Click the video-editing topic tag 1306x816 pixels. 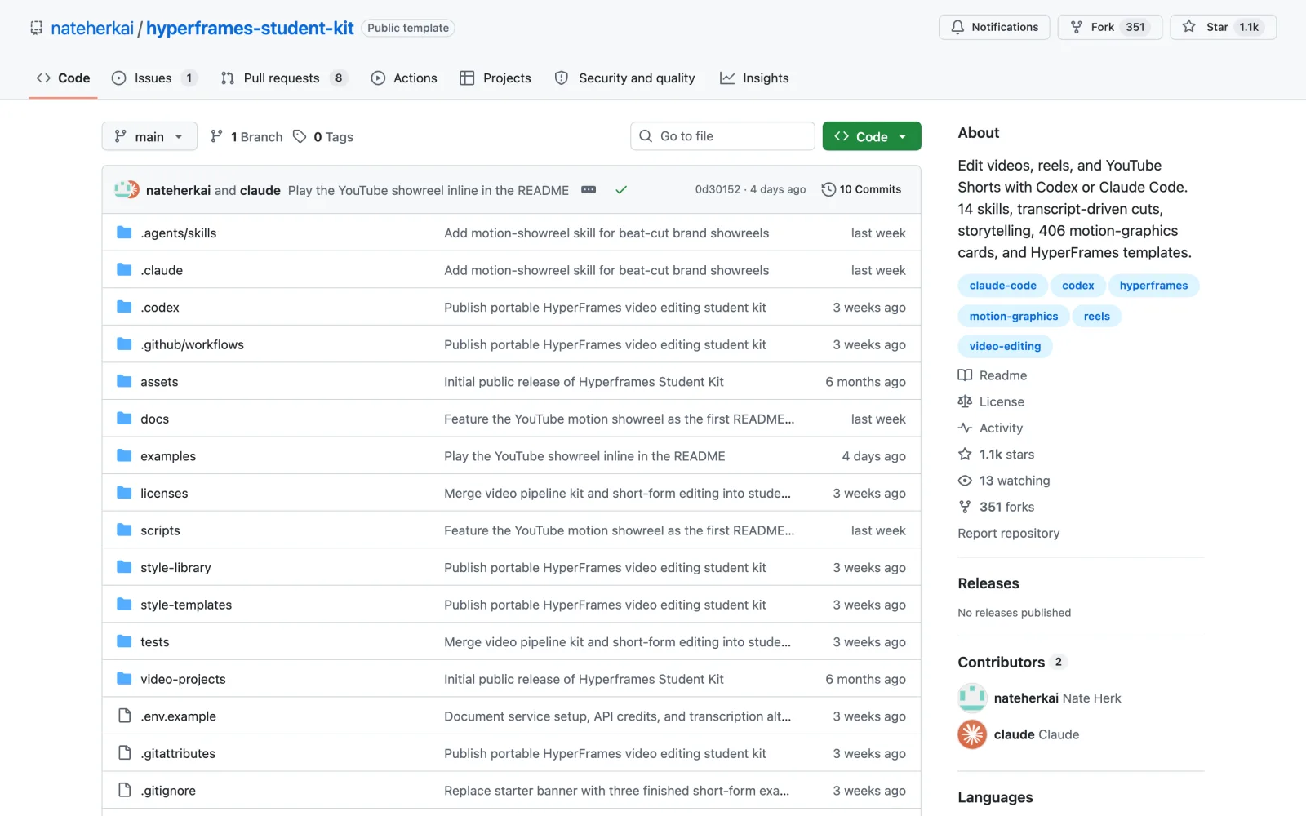tap(1005, 346)
